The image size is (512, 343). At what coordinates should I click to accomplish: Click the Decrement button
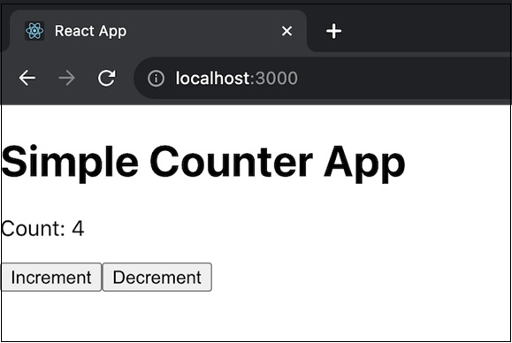157,277
